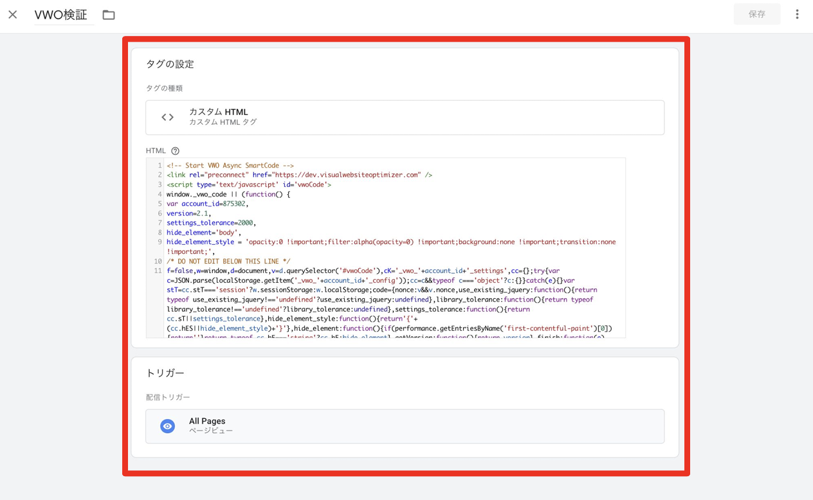
Task: Open the three-dot more options menu
Action: coord(797,14)
